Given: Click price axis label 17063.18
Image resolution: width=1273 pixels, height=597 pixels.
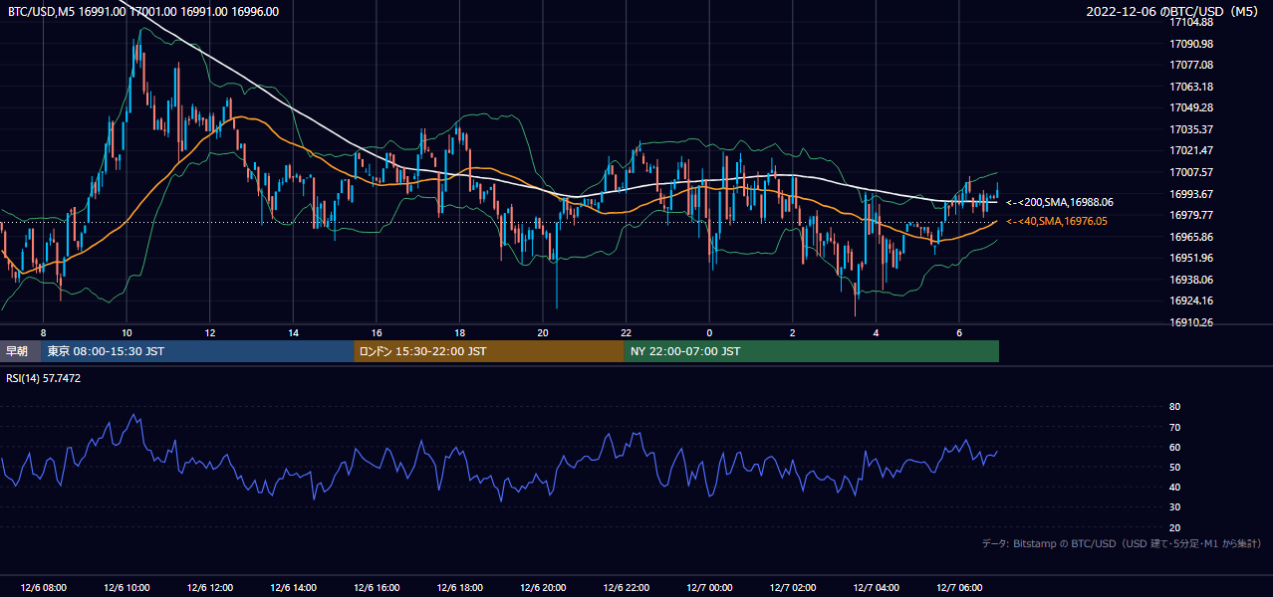Looking at the screenshot, I should [1190, 87].
